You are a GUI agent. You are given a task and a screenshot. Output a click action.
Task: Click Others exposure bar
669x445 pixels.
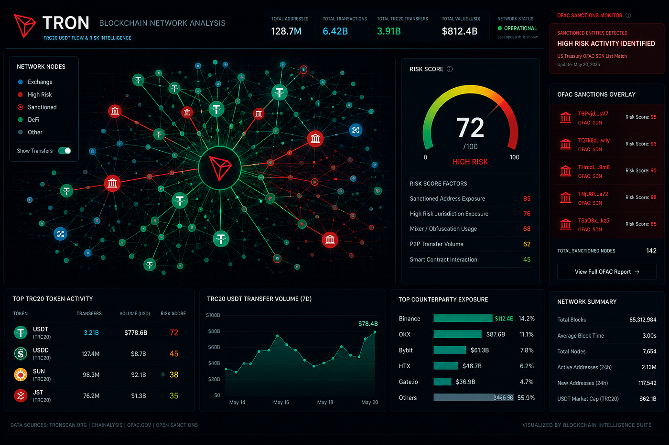pyautogui.click(x=474, y=397)
